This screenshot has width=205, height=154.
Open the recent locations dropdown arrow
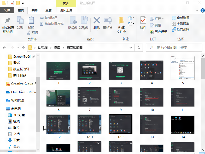click(19, 48)
